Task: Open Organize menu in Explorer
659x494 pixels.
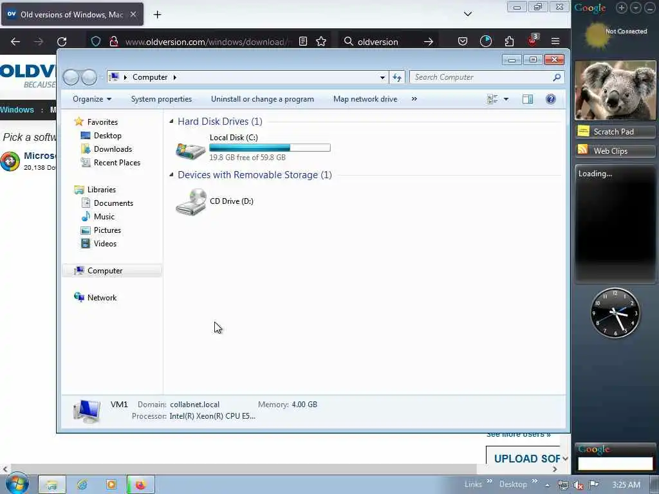Action: [x=92, y=99]
